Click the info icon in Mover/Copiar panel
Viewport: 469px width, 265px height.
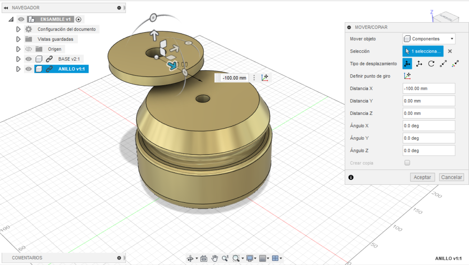[x=351, y=177]
